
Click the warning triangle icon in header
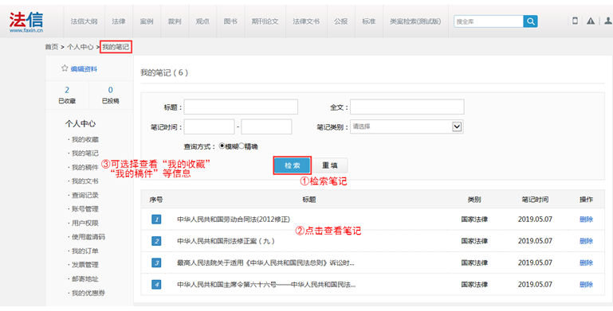coord(591,21)
